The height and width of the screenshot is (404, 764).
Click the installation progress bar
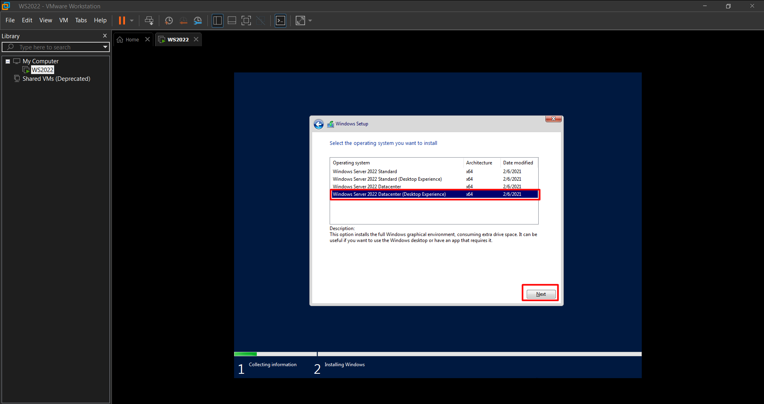(x=438, y=354)
